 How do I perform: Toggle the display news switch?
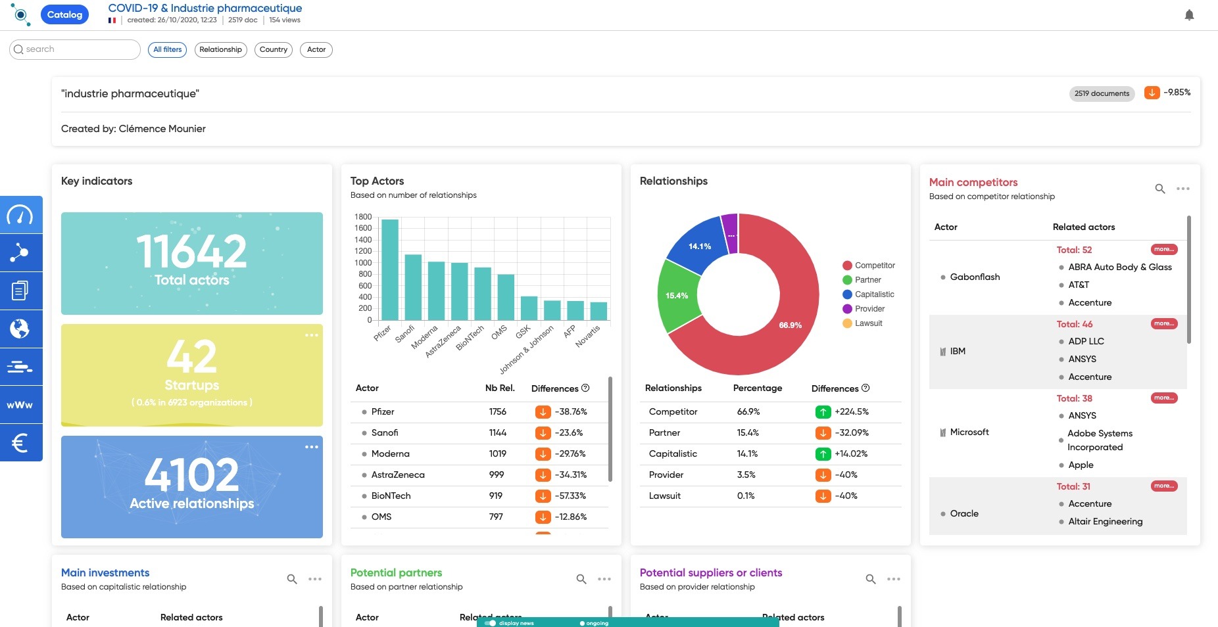490,623
